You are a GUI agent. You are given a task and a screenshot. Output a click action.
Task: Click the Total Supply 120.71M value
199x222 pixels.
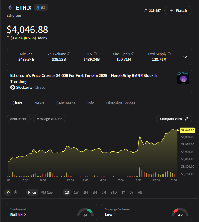(159, 60)
